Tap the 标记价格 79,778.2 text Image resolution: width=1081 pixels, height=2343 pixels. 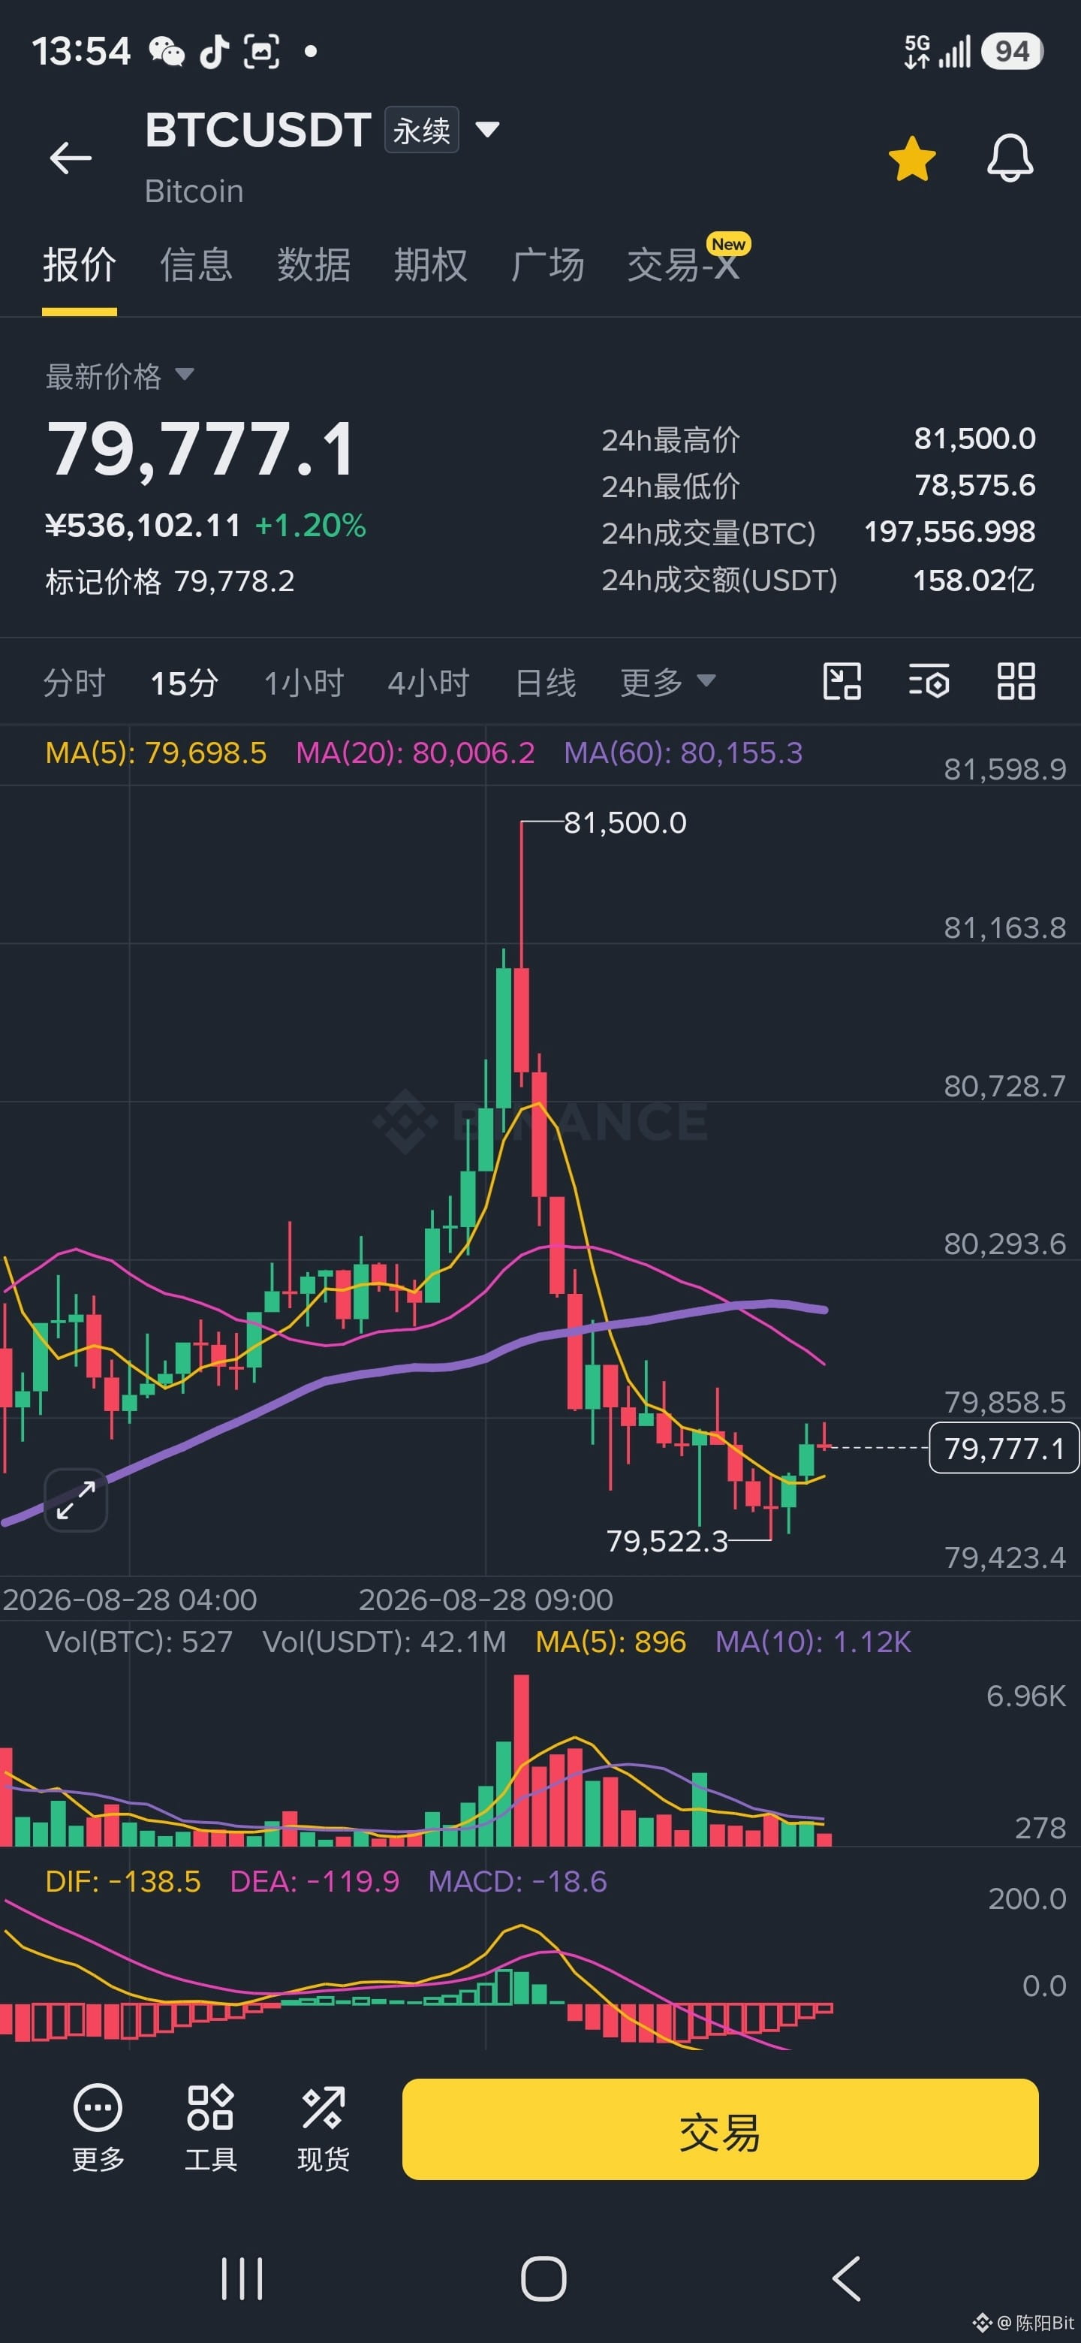pos(170,581)
